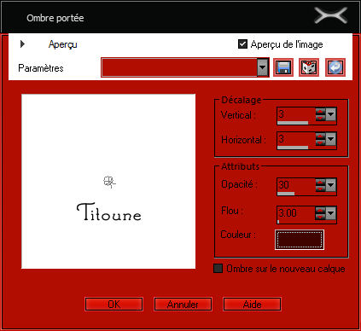
Task: Open the Flou value slider dropdown
Action: [x=331, y=213]
